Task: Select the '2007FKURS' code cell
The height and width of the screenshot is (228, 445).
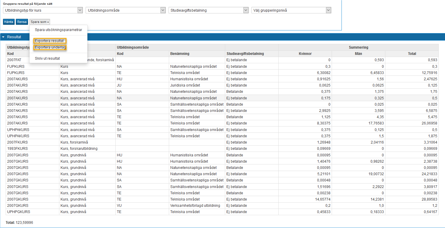Action: click(x=33, y=142)
